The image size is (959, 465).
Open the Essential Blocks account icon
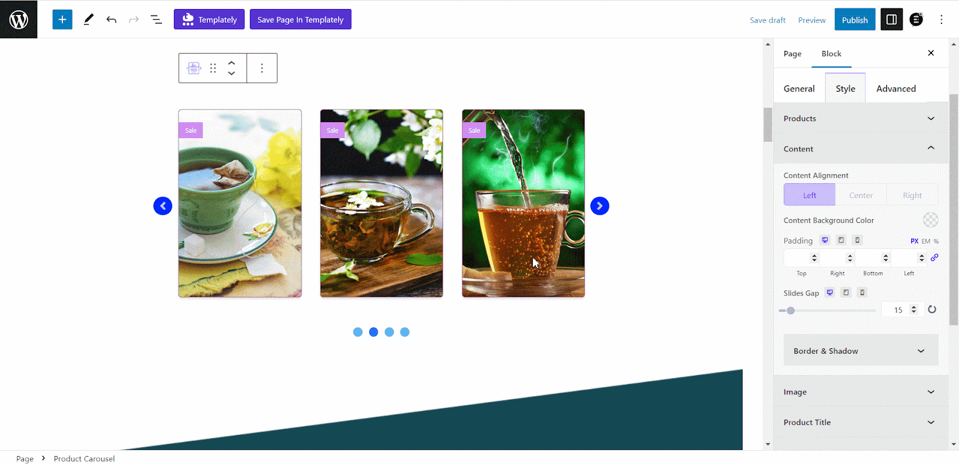pyautogui.click(x=916, y=20)
